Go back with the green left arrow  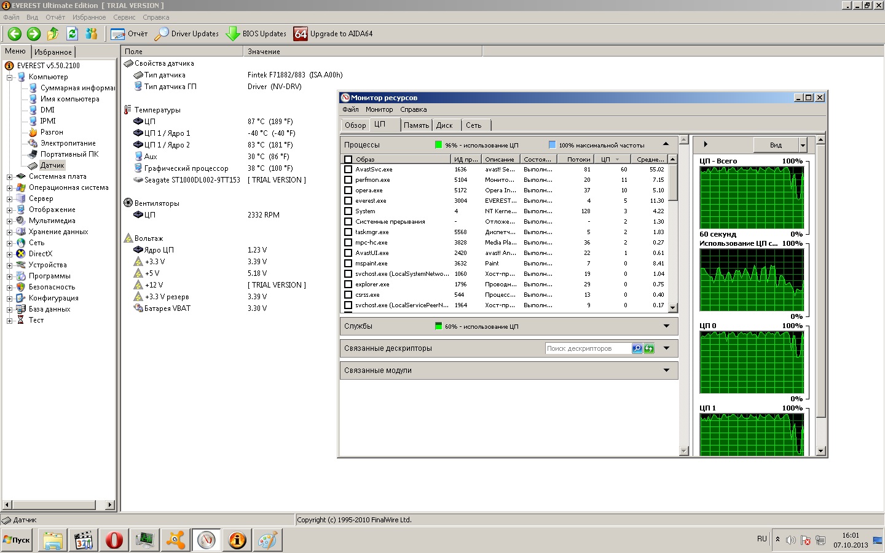(x=15, y=34)
